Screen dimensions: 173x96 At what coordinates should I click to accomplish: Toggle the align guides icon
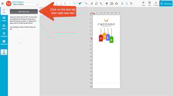(x=127, y=4)
